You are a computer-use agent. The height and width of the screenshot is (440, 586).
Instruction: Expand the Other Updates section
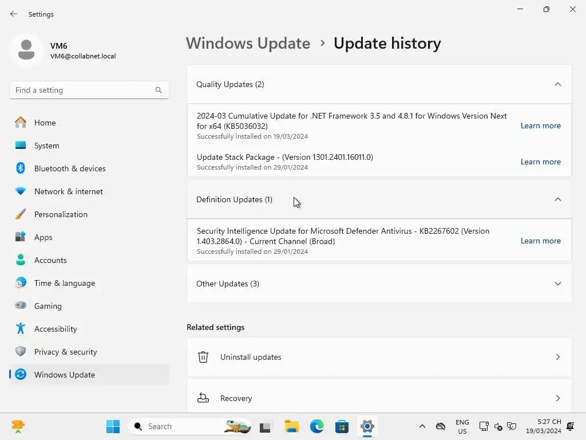(557, 284)
